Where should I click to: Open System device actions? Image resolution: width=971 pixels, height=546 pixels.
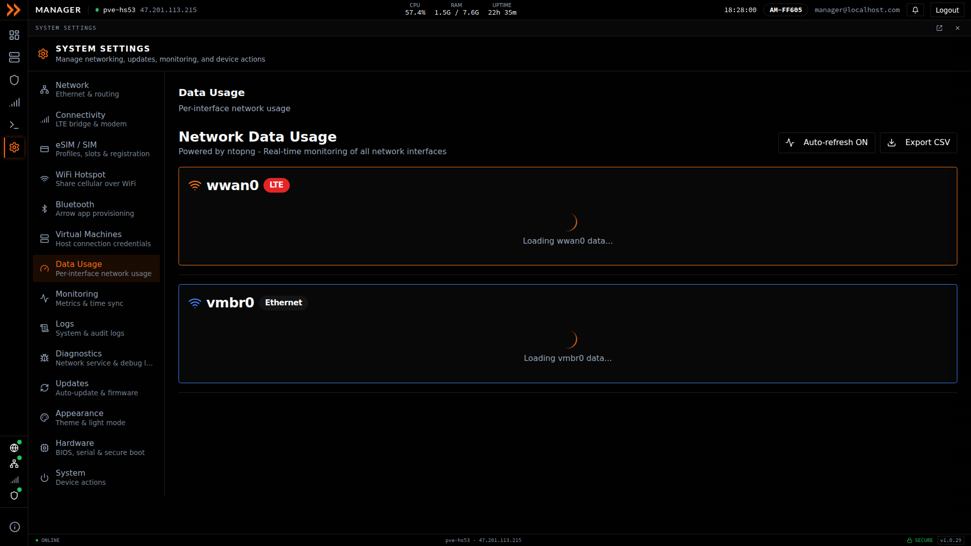coord(96,477)
